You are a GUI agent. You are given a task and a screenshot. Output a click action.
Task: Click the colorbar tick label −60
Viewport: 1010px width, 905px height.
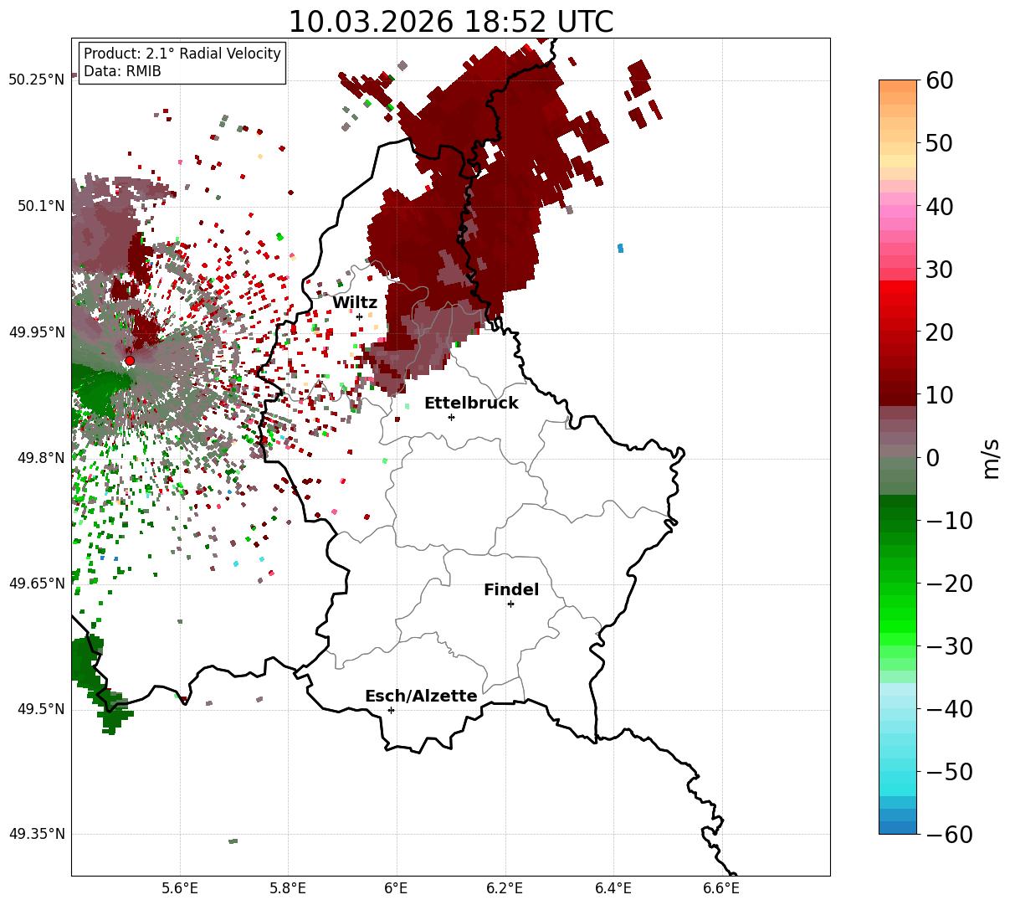tap(948, 835)
